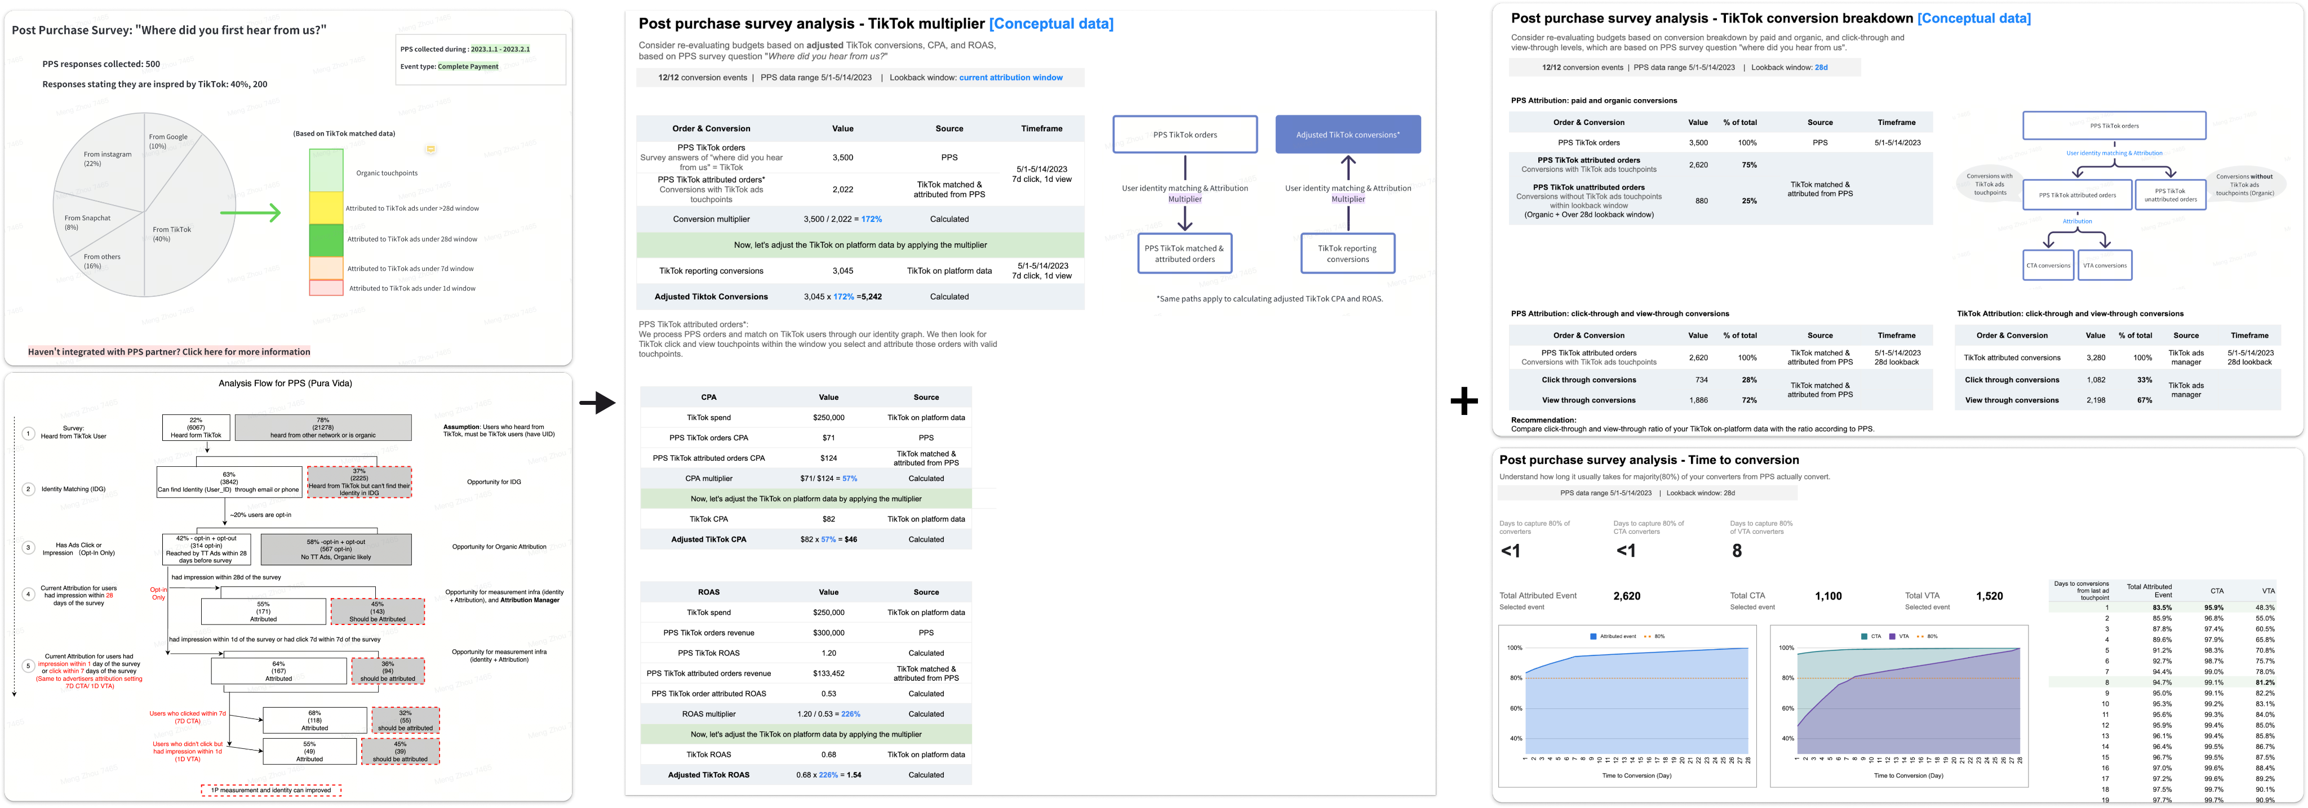The width and height of the screenshot is (2308, 808).
Task: Click the blue 28d lookback window link
Action: 1821,67
